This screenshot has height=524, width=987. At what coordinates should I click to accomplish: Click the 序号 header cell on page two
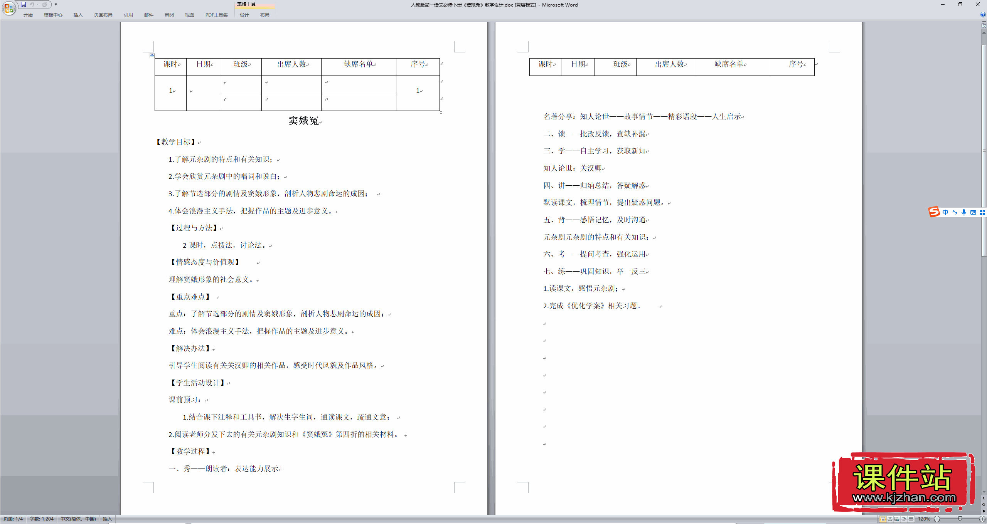[793, 67]
